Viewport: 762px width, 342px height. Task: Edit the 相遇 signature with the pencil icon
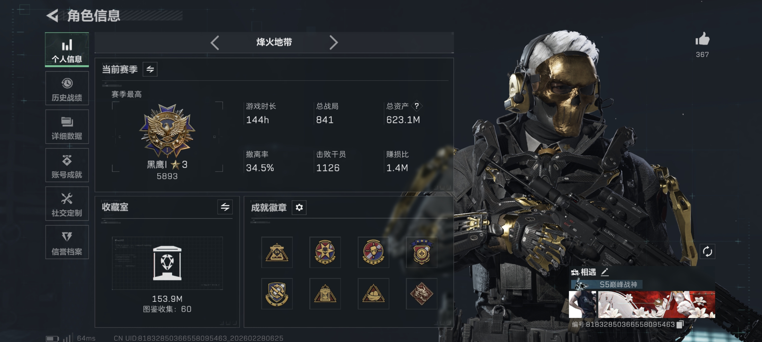[x=605, y=272]
